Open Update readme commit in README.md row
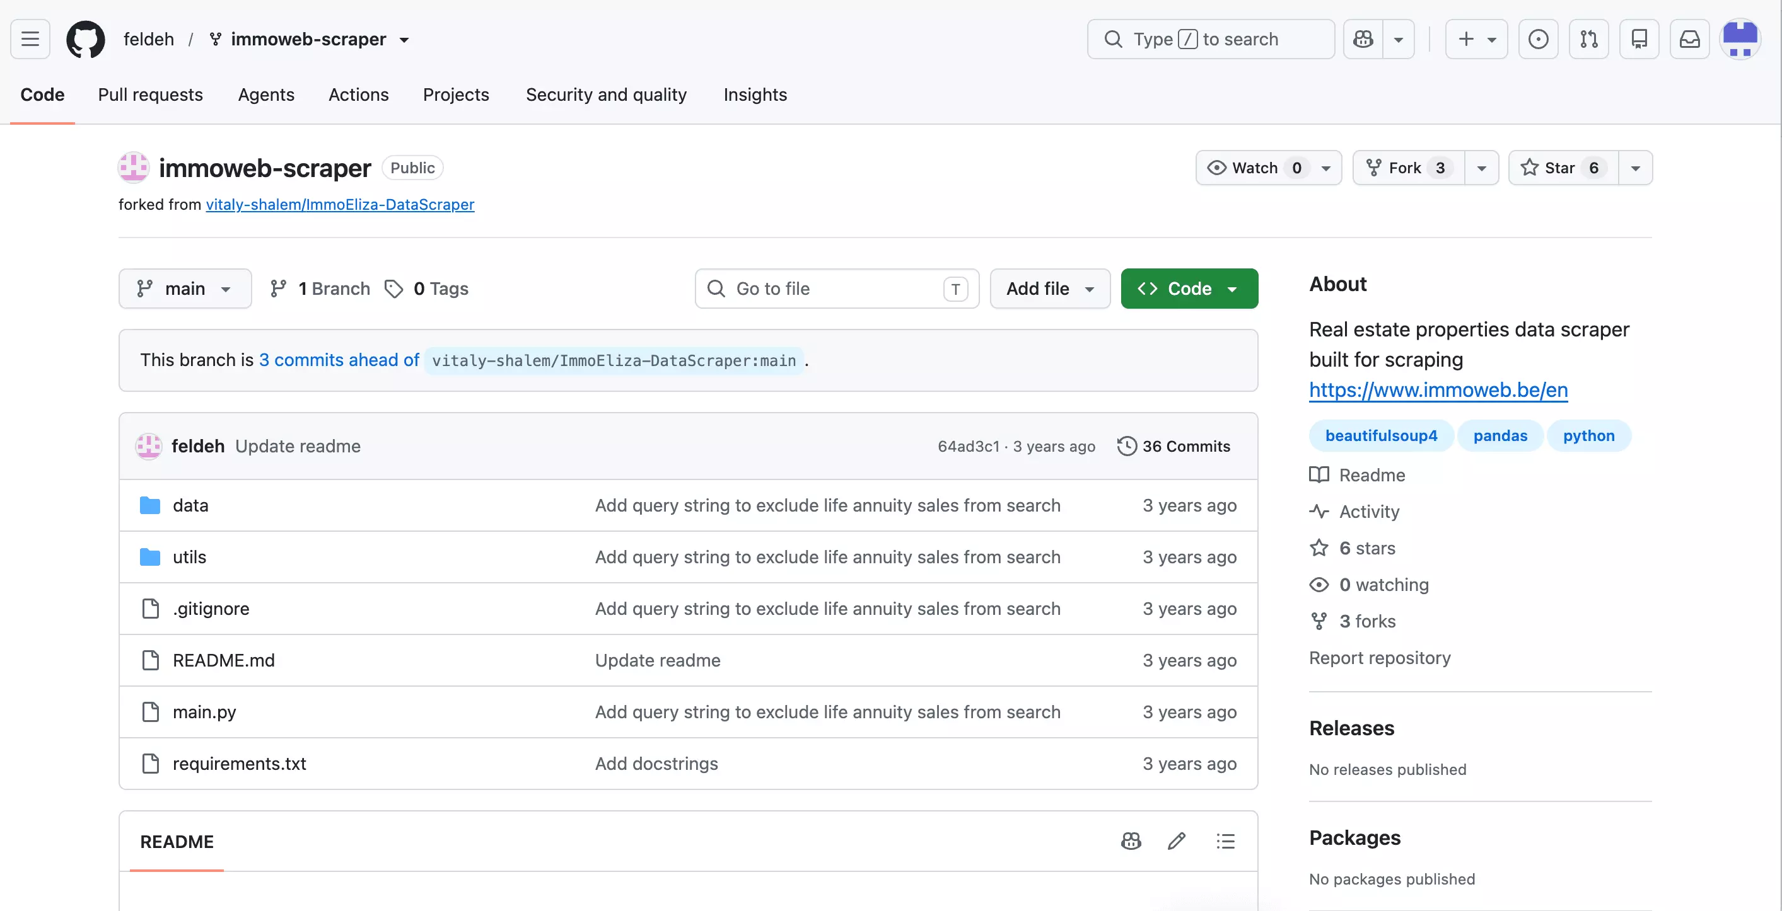Image resolution: width=1782 pixels, height=911 pixels. [657, 660]
